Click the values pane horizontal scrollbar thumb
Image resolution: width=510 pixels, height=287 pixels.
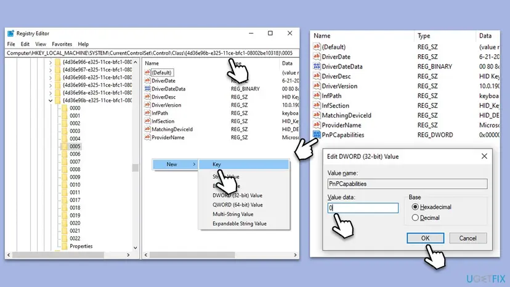[x=192, y=255]
